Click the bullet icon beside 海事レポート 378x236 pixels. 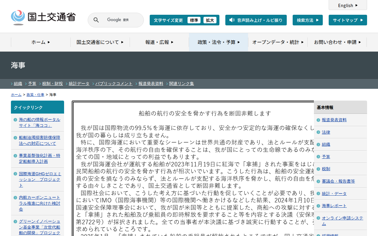pyautogui.click(x=318, y=206)
